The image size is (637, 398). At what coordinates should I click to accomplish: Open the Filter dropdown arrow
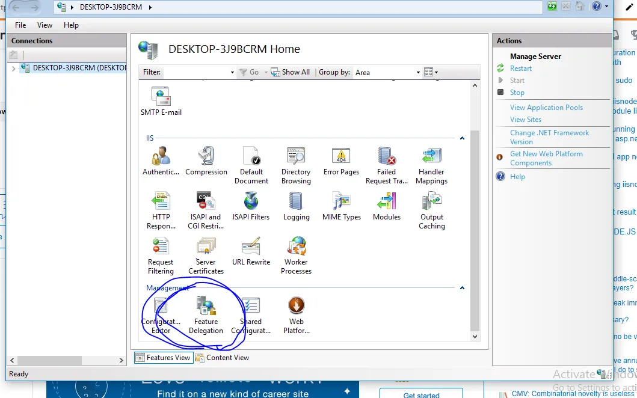coord(232,72)
